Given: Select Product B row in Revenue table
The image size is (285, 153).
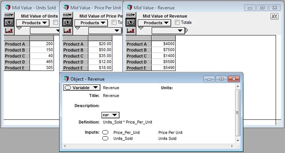Looking at the screenshot, I should point(139,50).
